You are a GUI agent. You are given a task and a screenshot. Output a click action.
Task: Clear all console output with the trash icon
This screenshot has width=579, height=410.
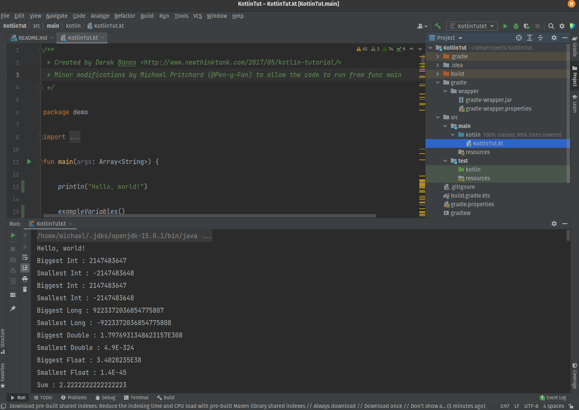[25, 289]
